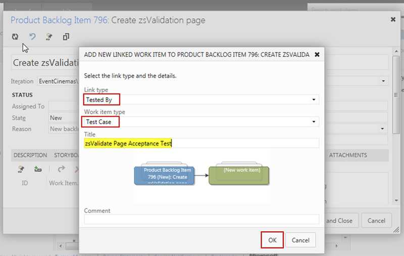The height and width of the screenshot is (256, 404).
Task: Select the green New work item box
Action: [x=241, y=174]
